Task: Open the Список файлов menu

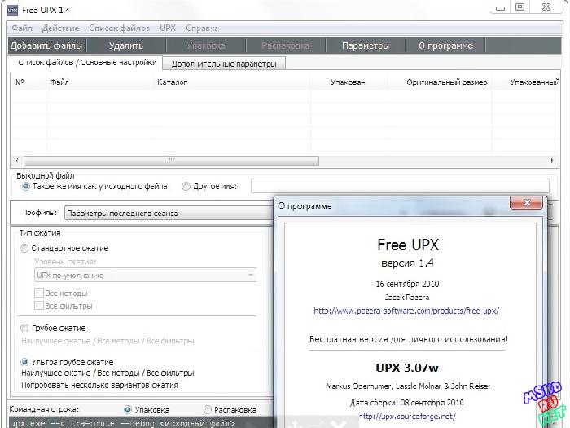Action: tap(119, 28)
